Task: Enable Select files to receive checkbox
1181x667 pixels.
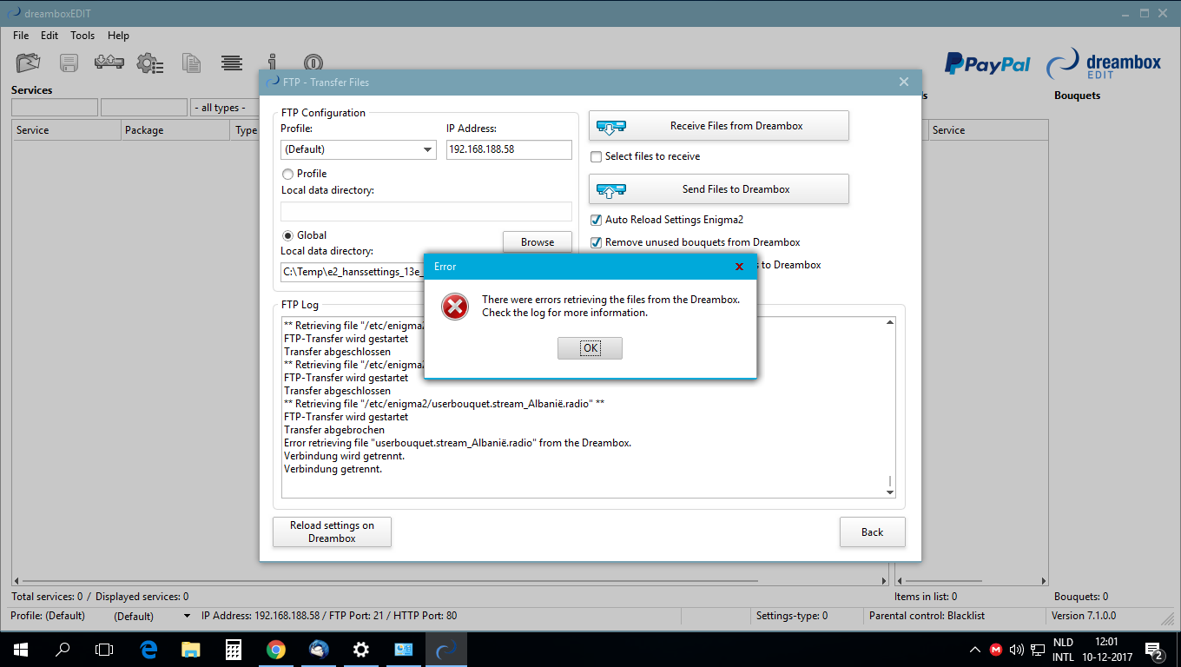Action: coord(596,157)
